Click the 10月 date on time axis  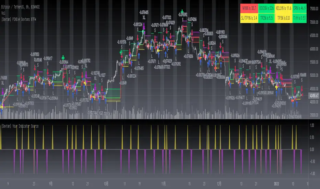pyautogui.click(x=106, y=184)
